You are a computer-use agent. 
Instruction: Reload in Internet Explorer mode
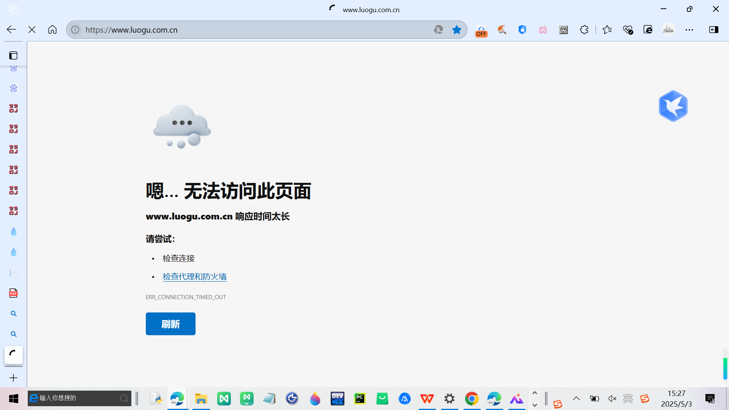[648, 30]
